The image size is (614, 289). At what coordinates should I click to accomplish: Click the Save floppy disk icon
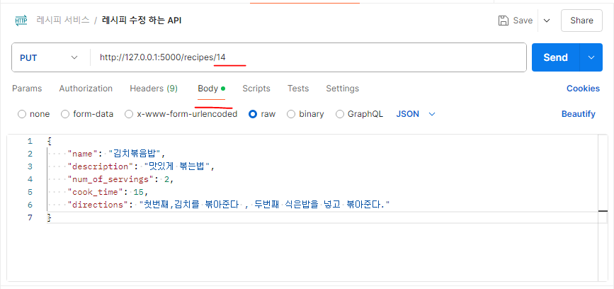504,21
